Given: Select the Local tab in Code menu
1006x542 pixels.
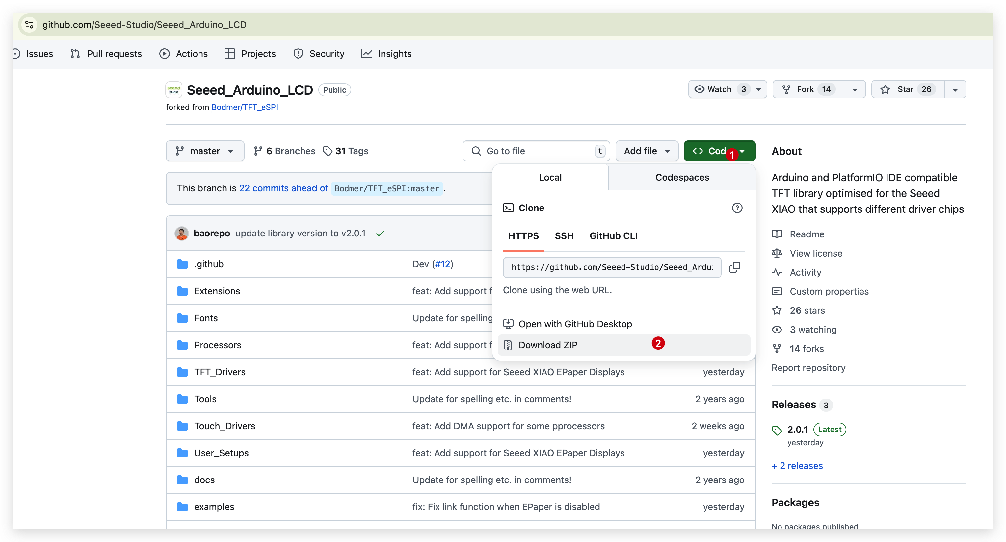Looking at the screenshot, I should 550,177.
